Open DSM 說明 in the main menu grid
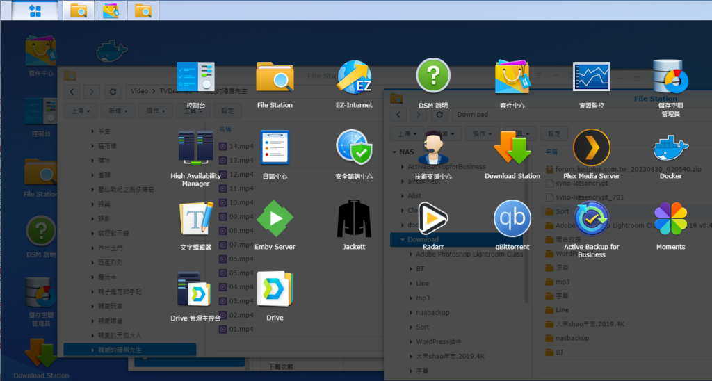The image size is (712, 381). [433, 75]
